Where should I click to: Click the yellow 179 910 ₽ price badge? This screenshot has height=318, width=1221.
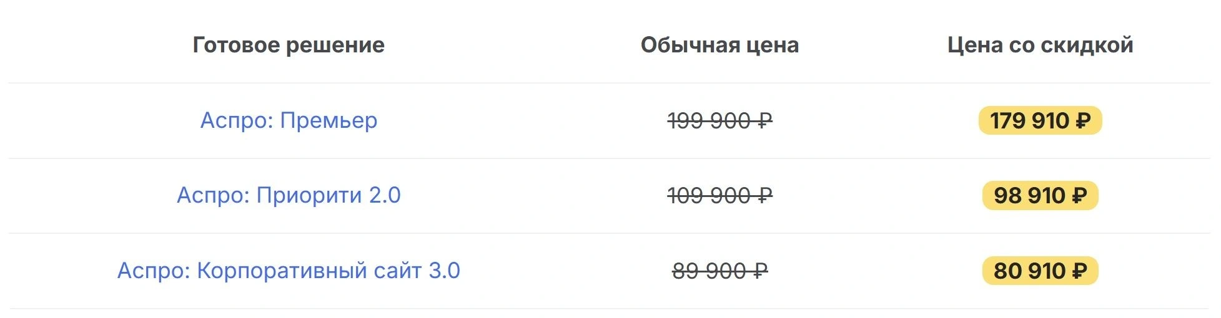tap(1040, 120)
